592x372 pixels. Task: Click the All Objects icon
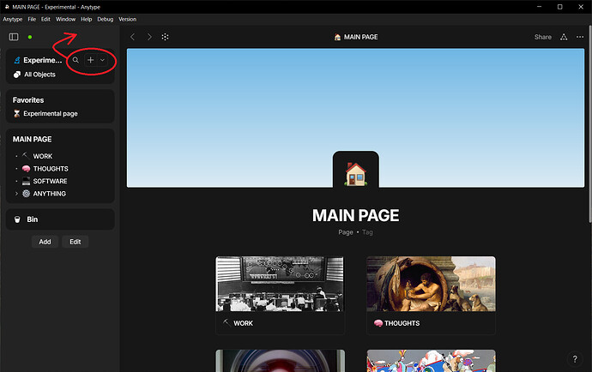(x=17, y=75)
